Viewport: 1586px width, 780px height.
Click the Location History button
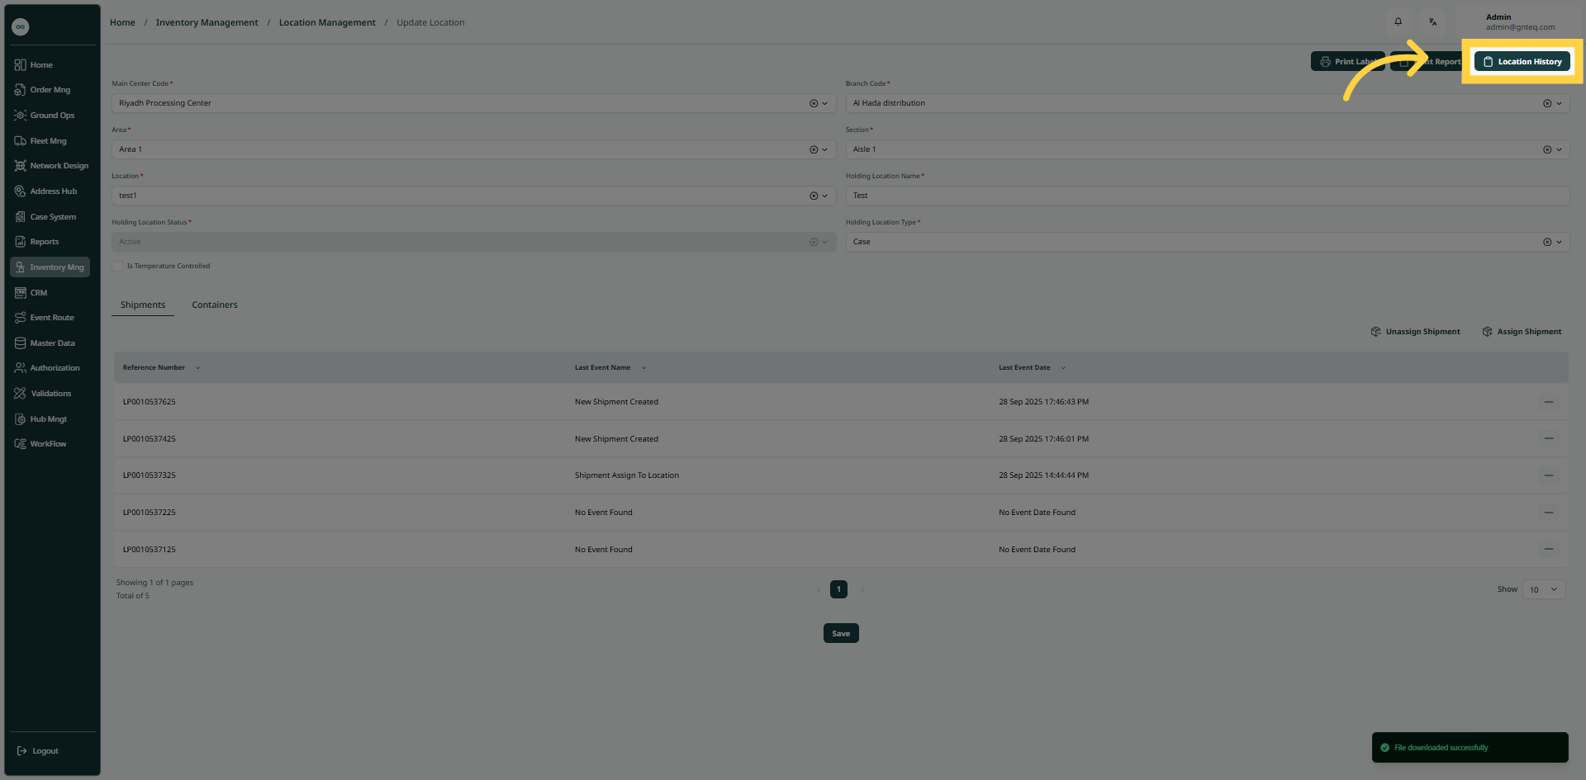(1522, 62)
